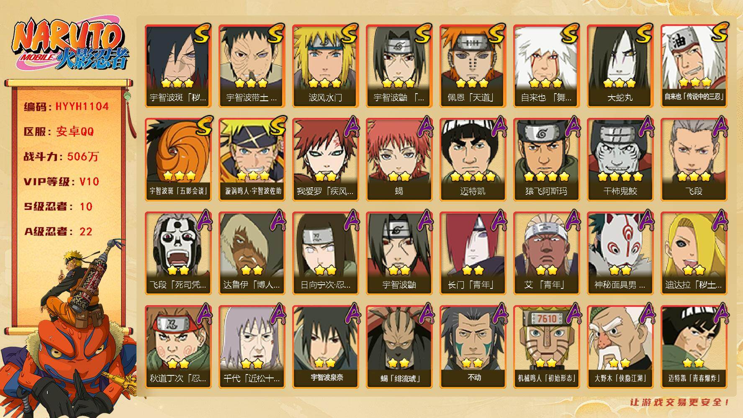Viewport: 743px width, 418px height.
Task: Click the Naruto Mobile 火影忍者 logo
Action: pos(70,45)
